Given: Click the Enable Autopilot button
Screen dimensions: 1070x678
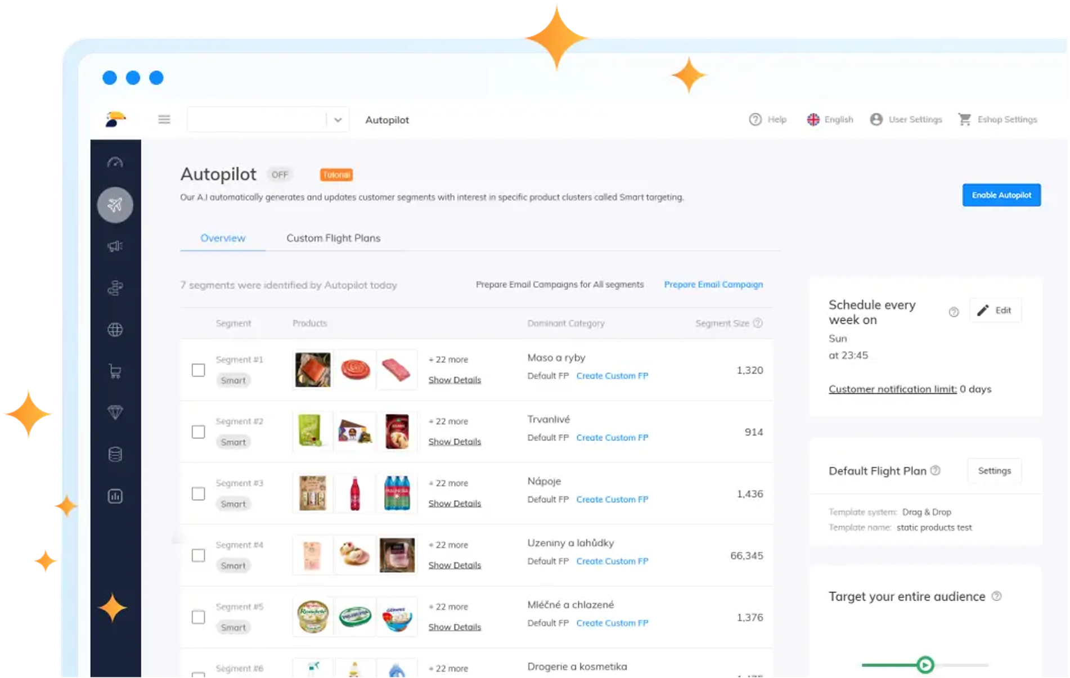Looking at the screenshot, I should coord(1001,195).
